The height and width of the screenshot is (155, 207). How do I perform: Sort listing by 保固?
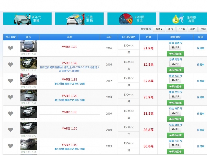point(203,29)
